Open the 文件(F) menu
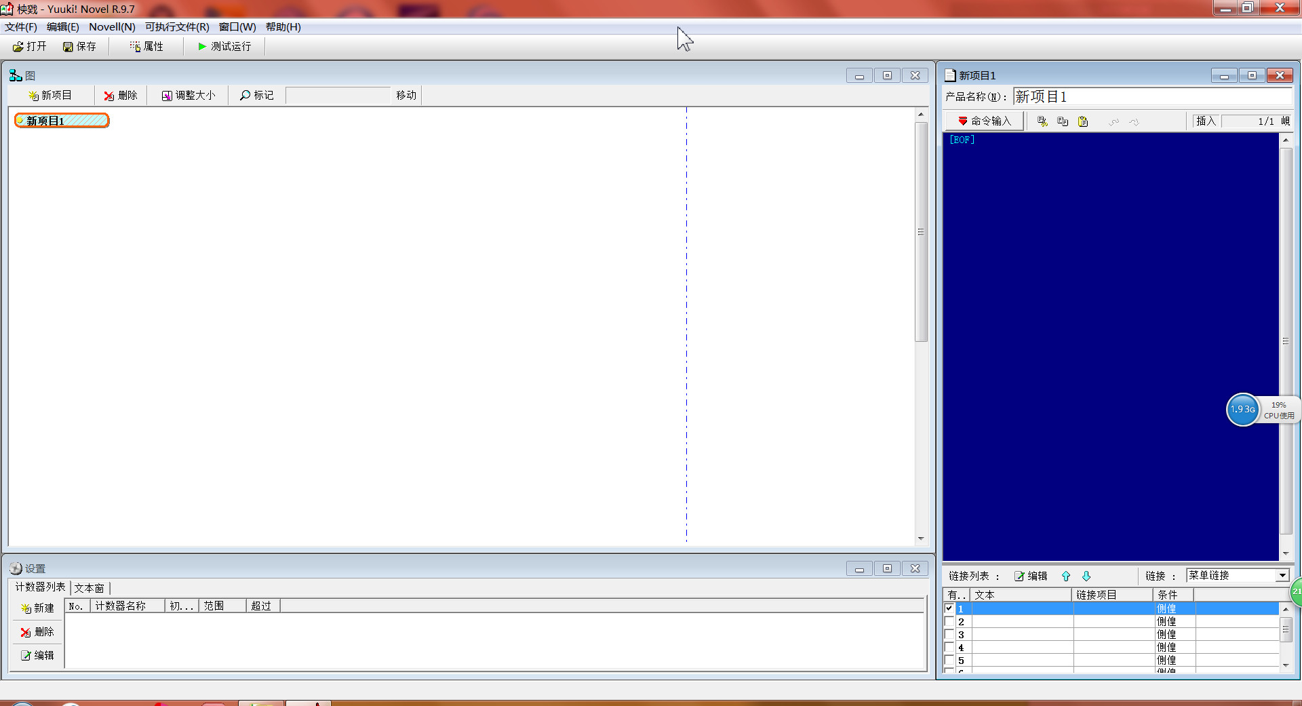This screenshot has height=706, width=1302. point(21,27)
